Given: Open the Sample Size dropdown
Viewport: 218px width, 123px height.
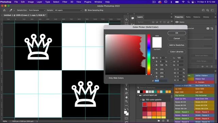Looking at the screenshot, I should tap(37, 10).
